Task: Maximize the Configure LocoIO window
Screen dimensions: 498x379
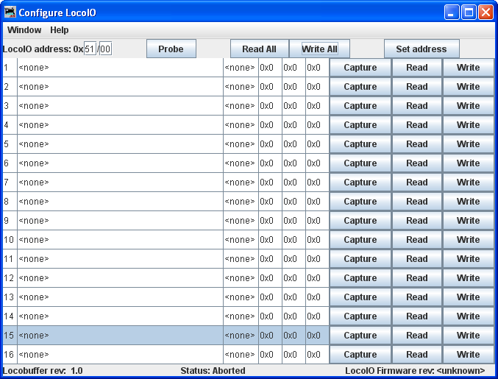Action: [469, 13]
